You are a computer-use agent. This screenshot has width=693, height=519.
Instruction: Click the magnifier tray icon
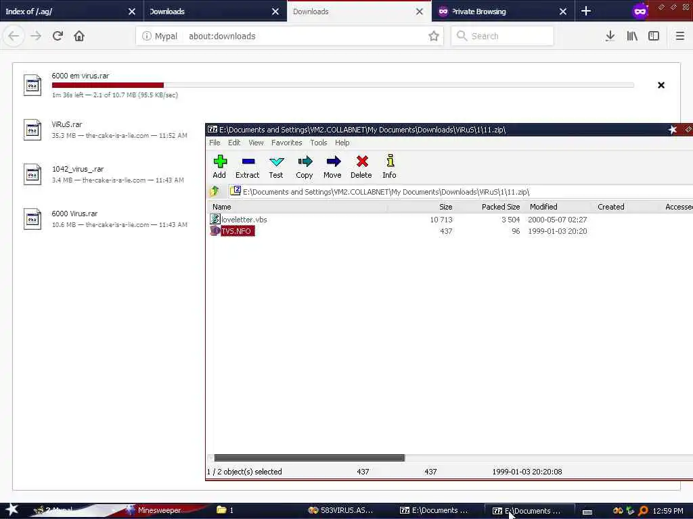click(x=643, y=511)
